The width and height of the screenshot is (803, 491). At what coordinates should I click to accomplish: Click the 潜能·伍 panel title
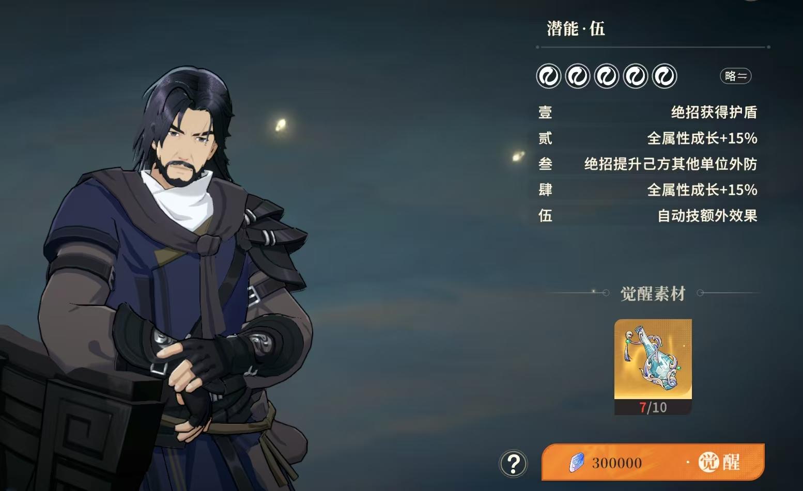(x=576, y=28)
